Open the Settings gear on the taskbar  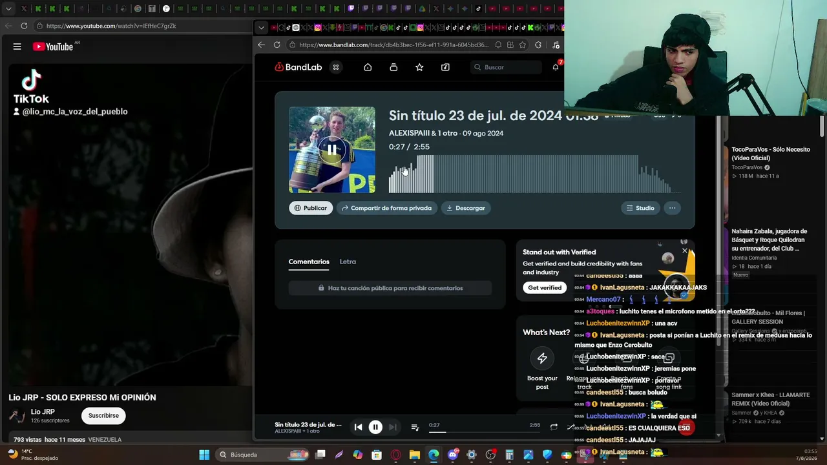click(472, 455)
